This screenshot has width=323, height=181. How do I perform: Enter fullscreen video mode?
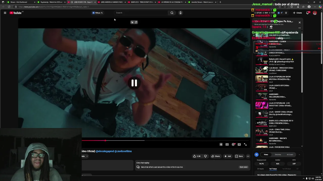point(245,145)
